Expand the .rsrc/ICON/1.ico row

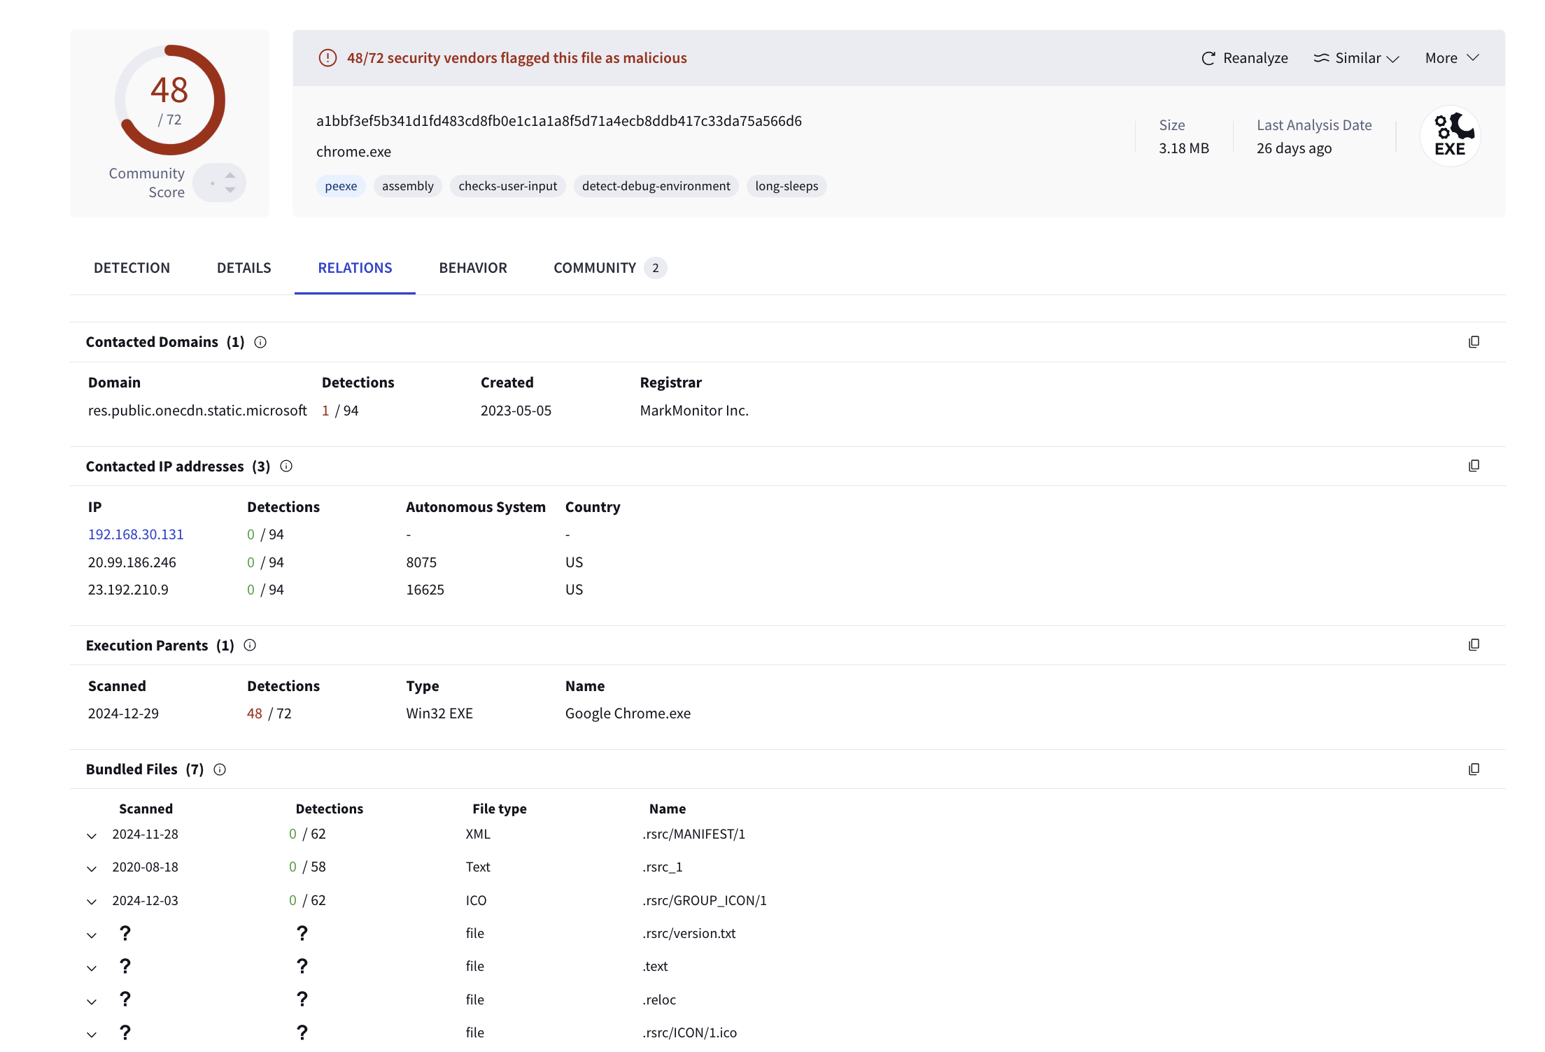pyautogui.click(x=92, y=1035)
